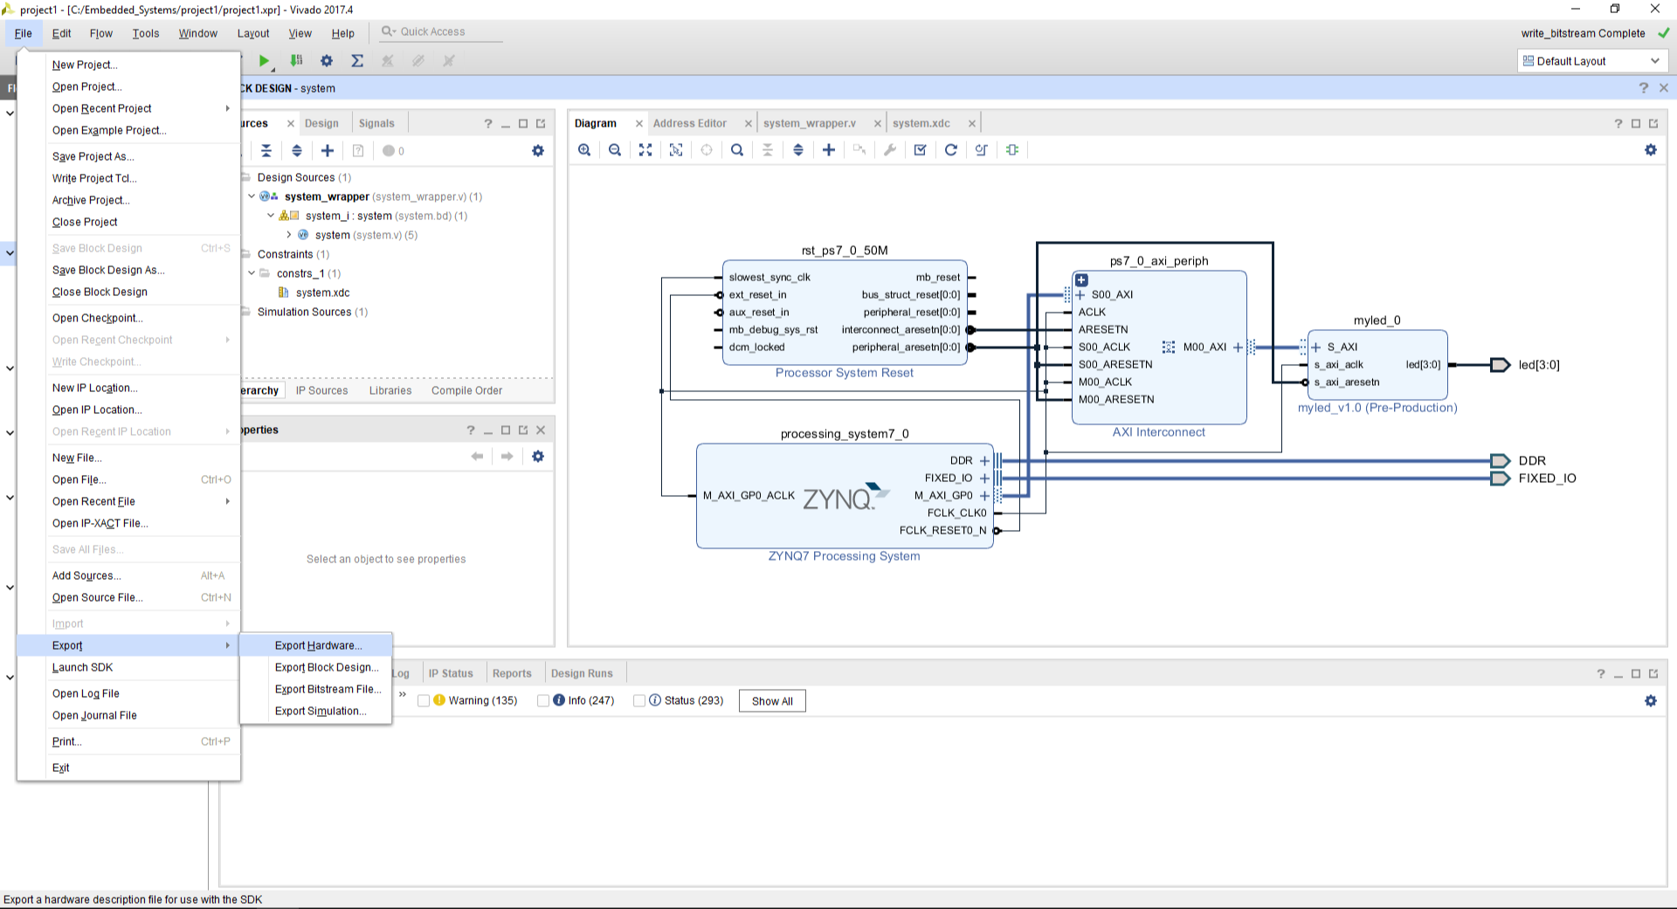The width and height of the screenshot is (1677, 909).
Task: Click Show All button in Messages
Action: (772, 701)
